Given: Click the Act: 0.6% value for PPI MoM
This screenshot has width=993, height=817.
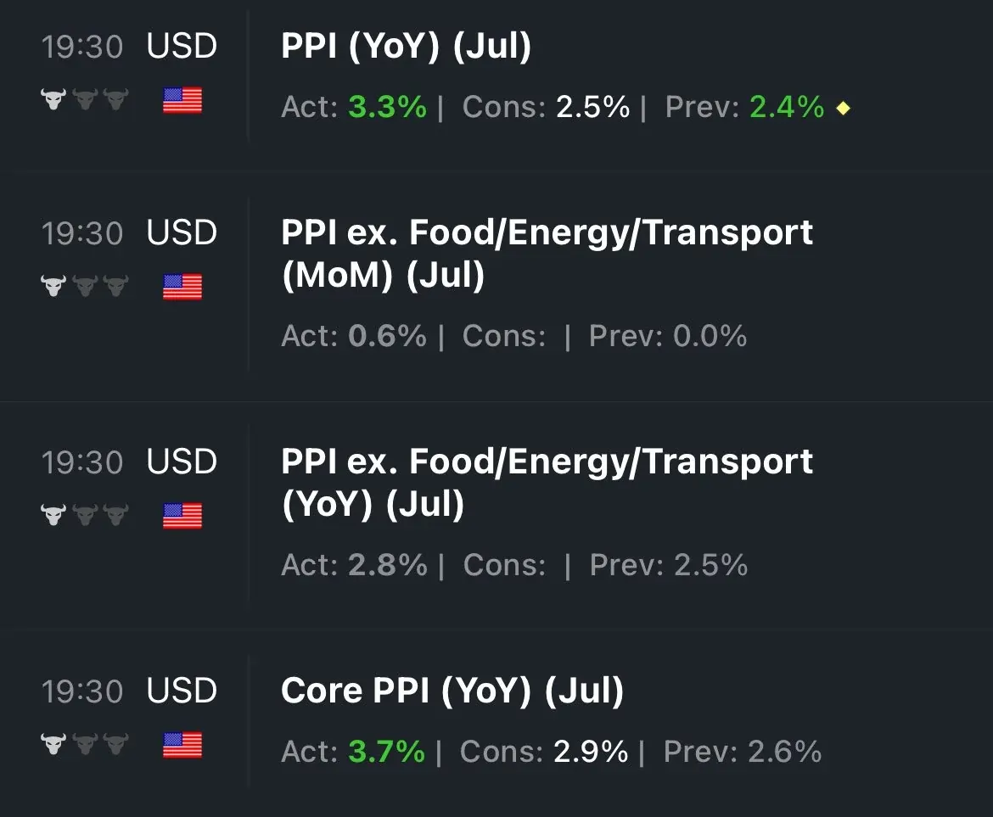Looking at the screenshot, I should coord(387,337).
